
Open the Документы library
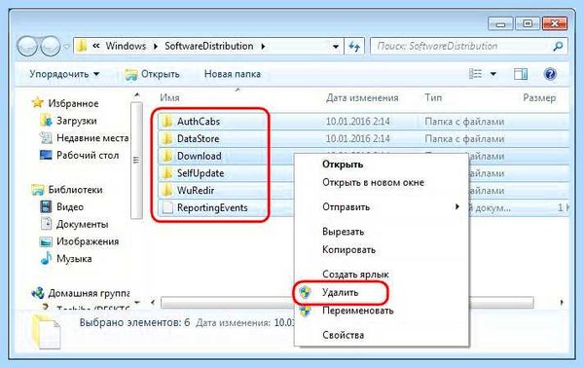(83, 224)
